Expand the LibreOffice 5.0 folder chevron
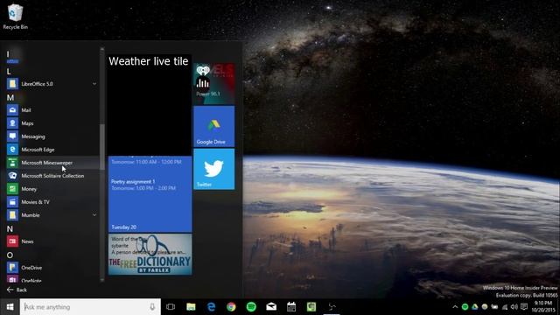The image size is (560, 315). coord(94,84)
